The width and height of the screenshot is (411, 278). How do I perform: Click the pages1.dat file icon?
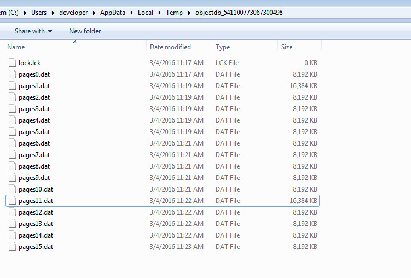[12, 86]
